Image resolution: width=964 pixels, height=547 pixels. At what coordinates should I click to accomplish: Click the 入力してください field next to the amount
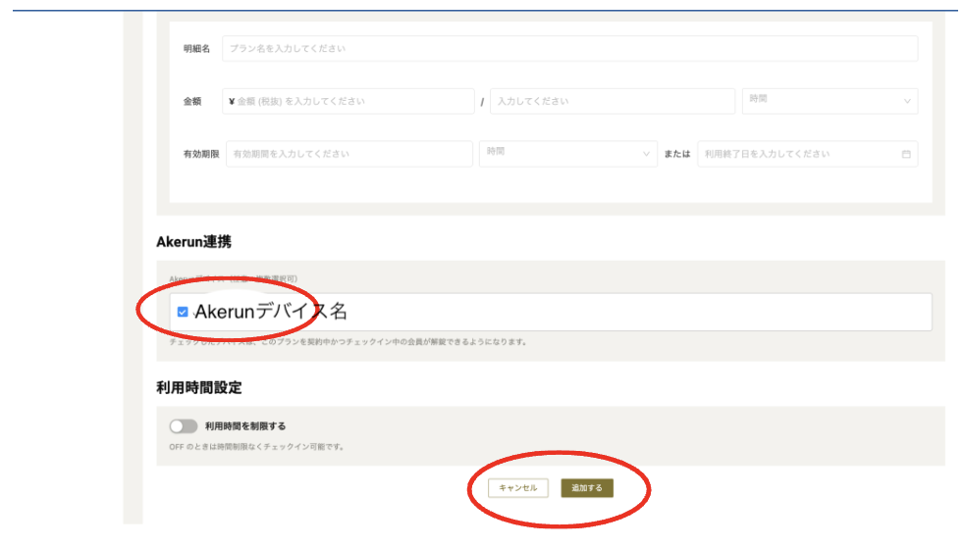click(x=613, y=101)
